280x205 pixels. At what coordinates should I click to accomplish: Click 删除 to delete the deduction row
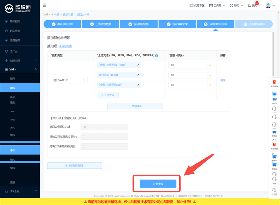(223, 80)
